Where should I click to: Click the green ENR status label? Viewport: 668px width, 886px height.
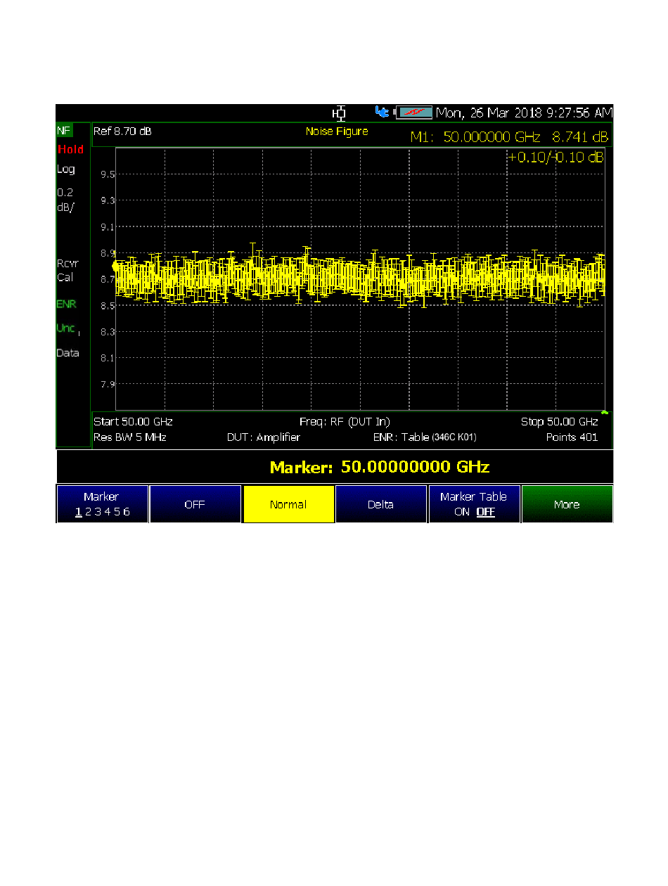click(66, 304)
